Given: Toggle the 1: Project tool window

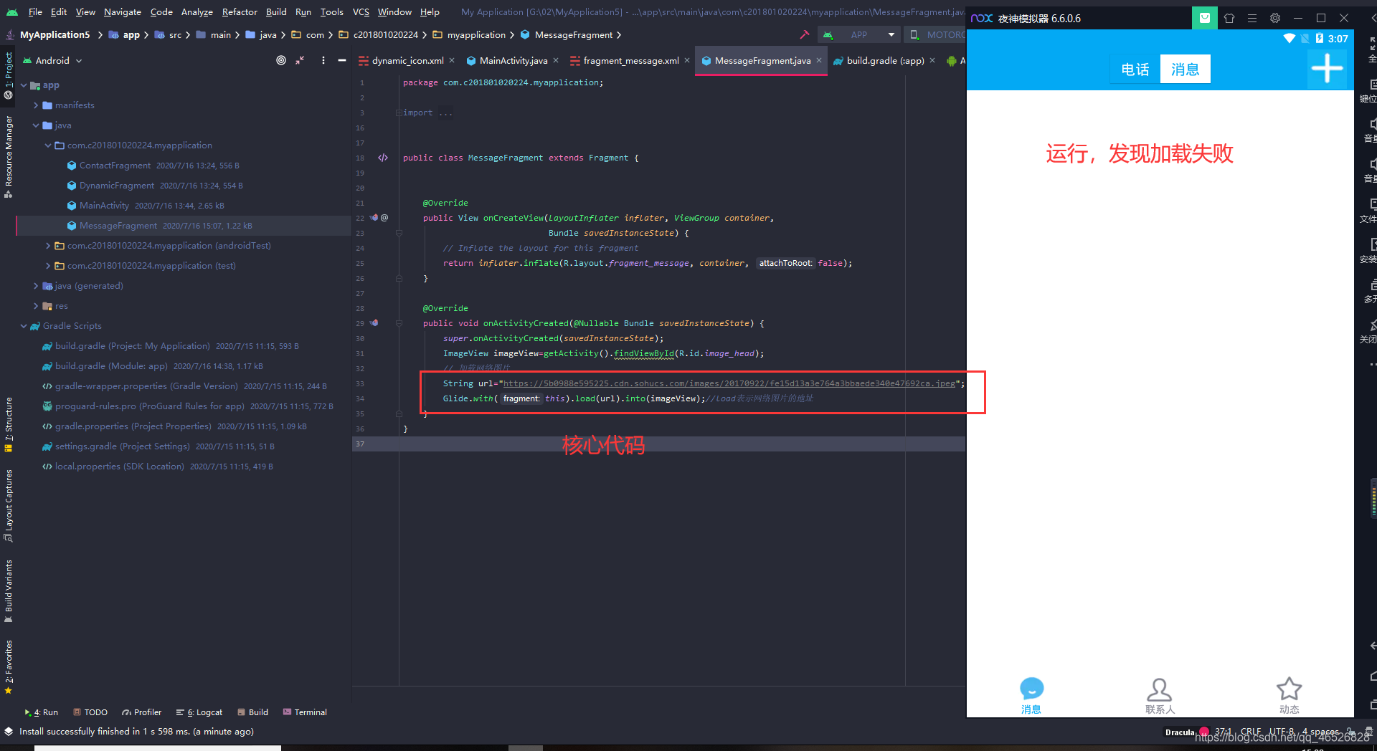Looking at the screenshot, I should (9, 75).
